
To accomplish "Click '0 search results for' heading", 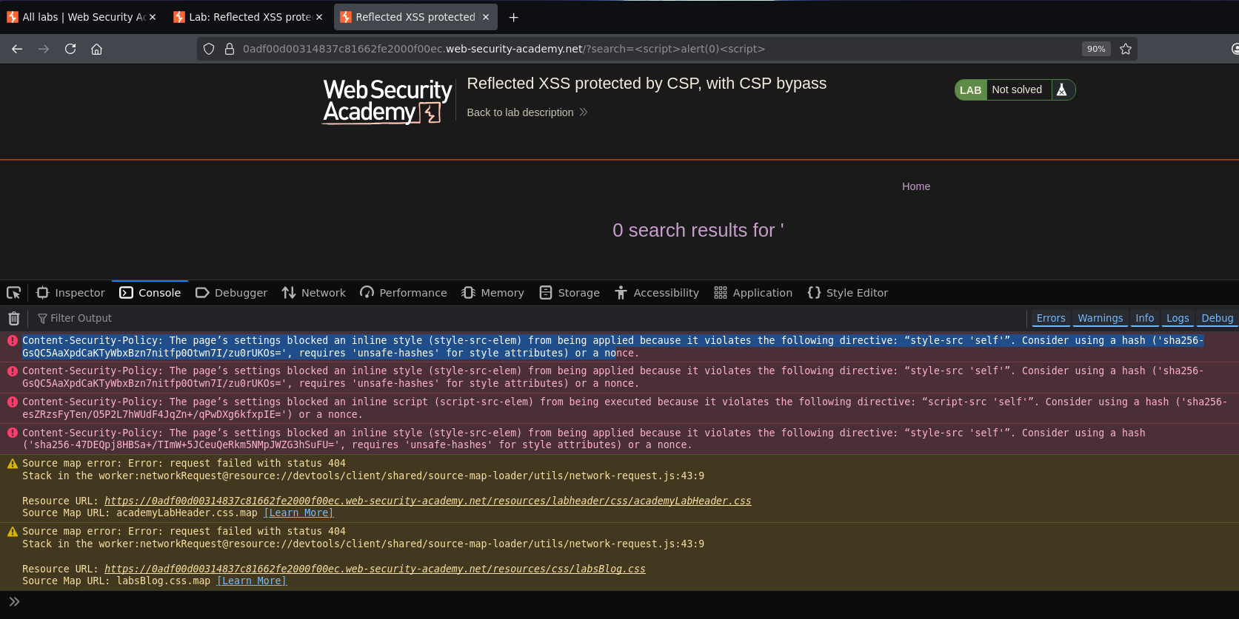I will coord(698,230).
